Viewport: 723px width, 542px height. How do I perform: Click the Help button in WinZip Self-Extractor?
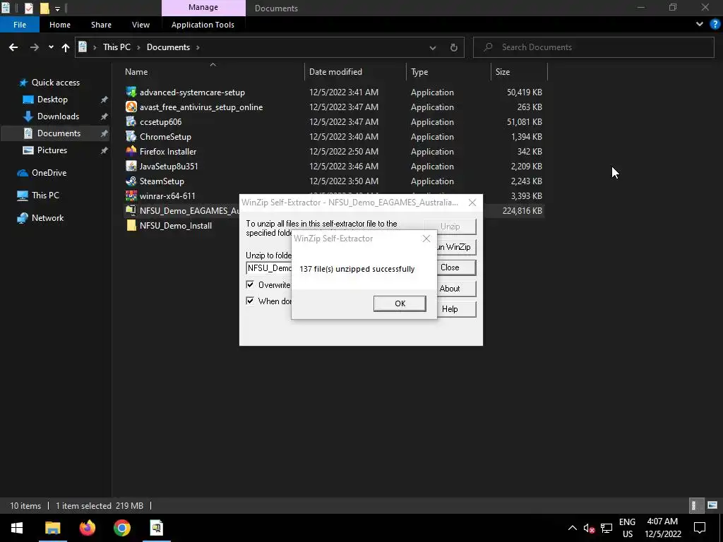(456, 309)
